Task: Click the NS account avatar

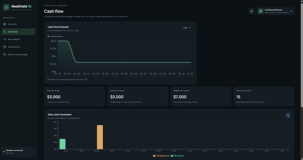Action: tap(261, 11)
